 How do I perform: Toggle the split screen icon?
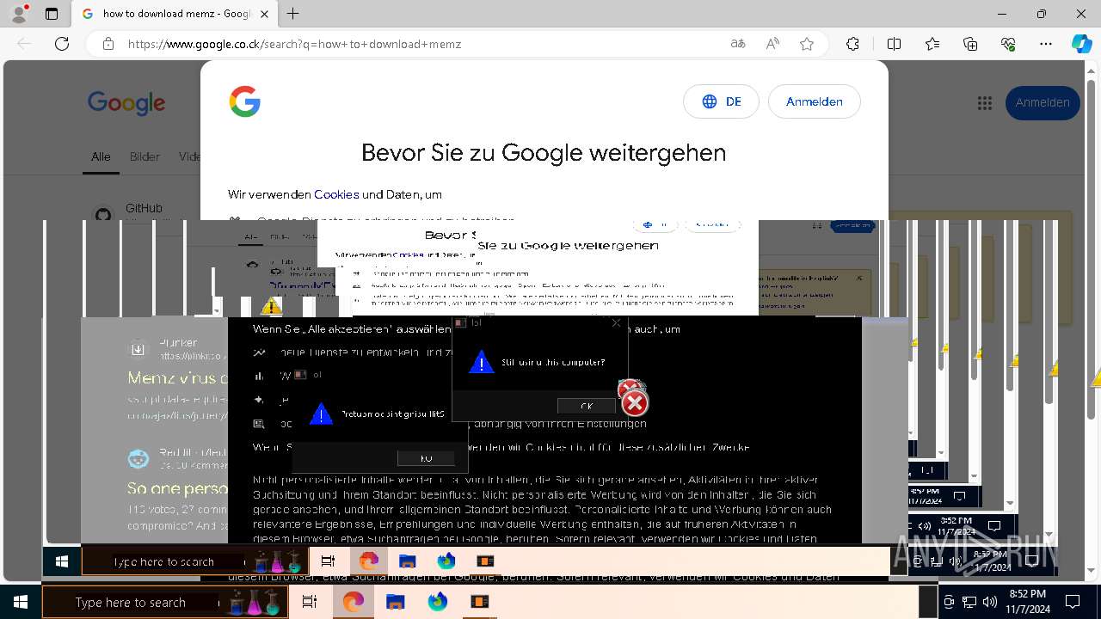[894, 44]
